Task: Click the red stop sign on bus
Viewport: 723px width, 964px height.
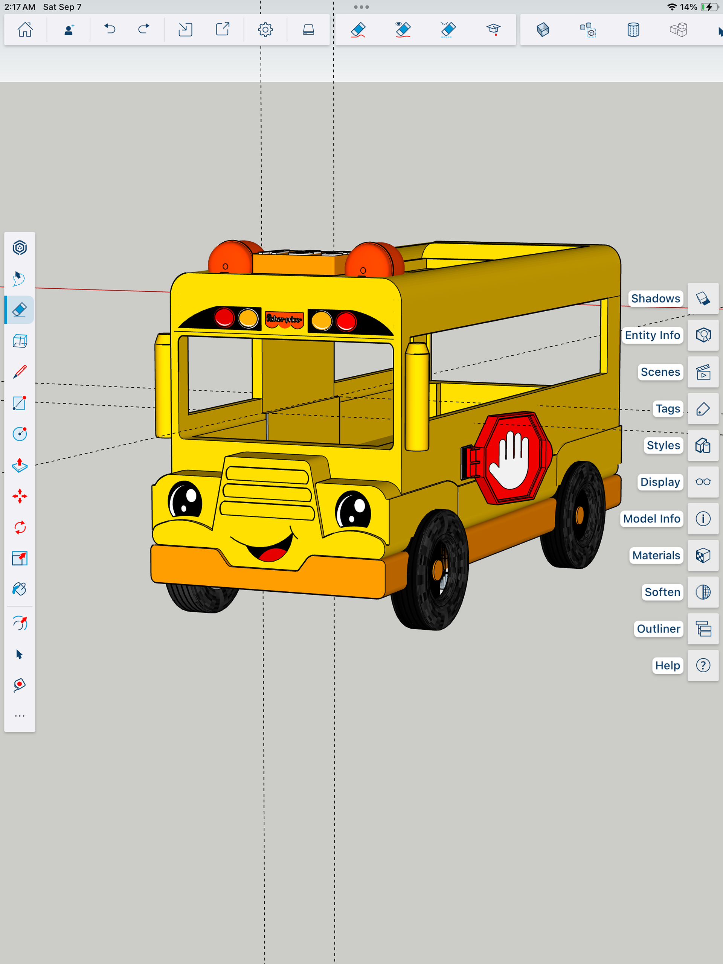Action: (513, 458)
